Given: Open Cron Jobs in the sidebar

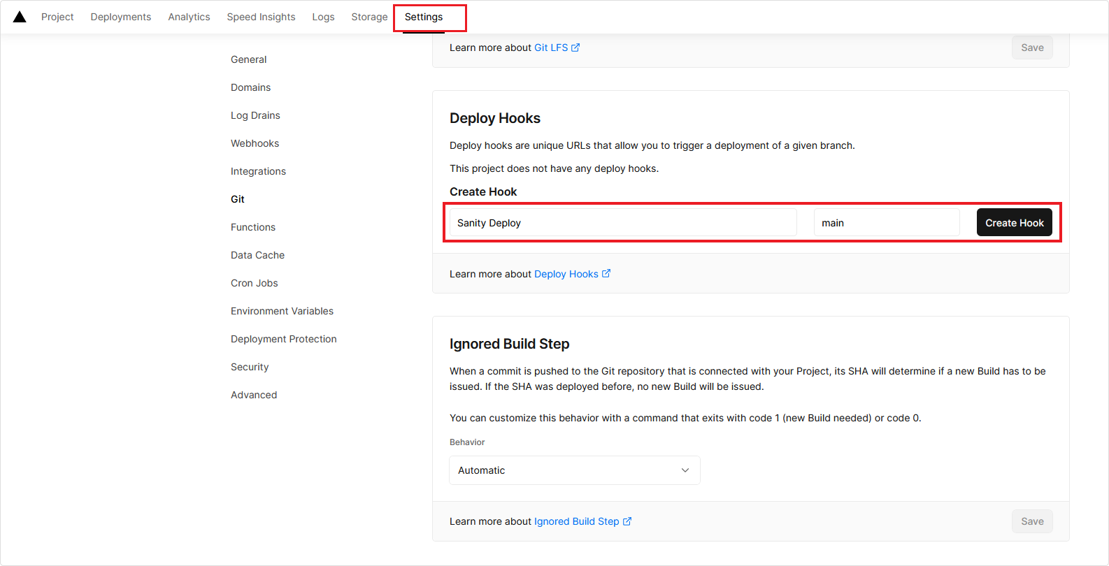Looking at the screenshot, I should pyautogui.click(x=255, y=283).
